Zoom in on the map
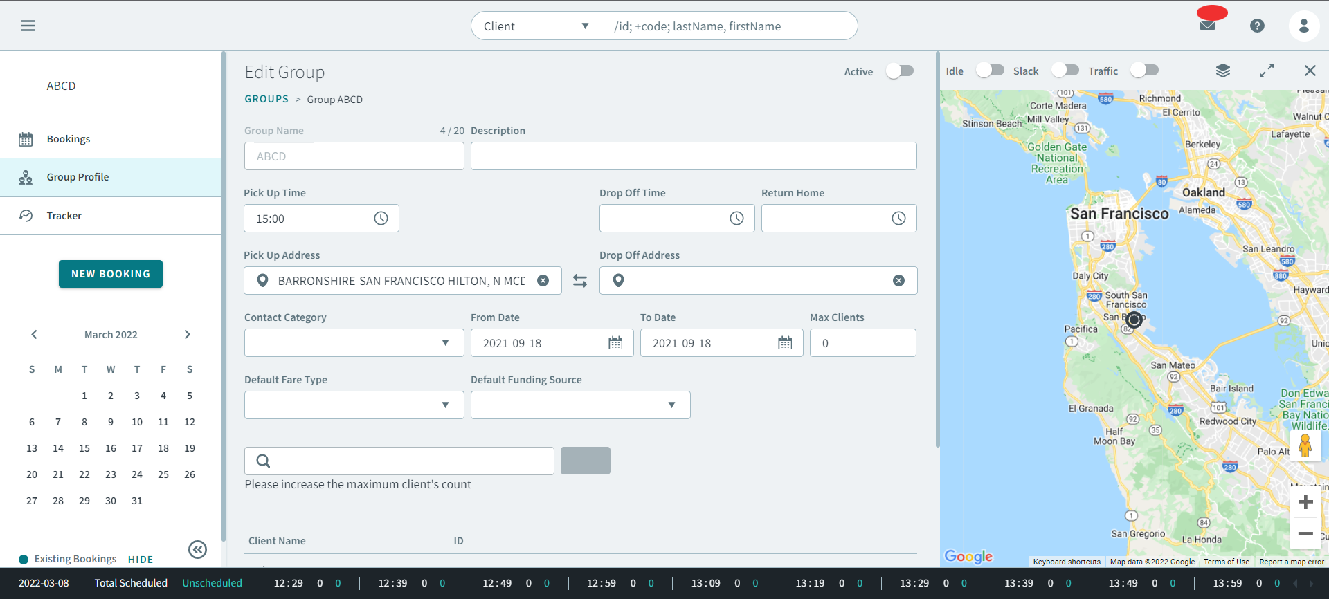1329x599 pixels. [x=1305, y=502]
